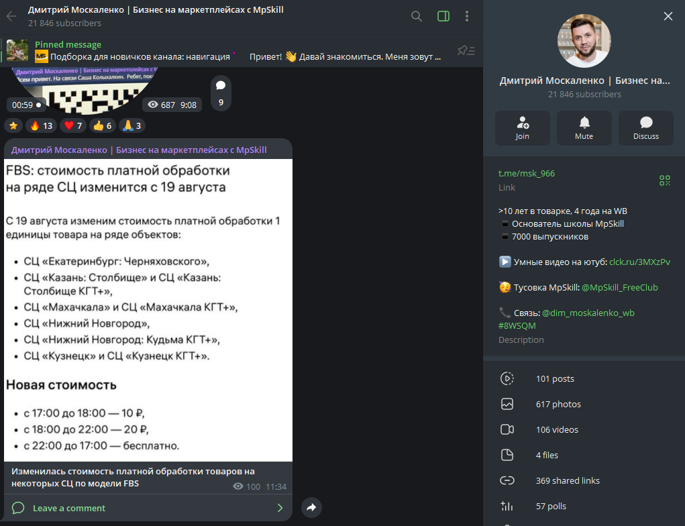Go back using the header arrow
This screenshot has height=526, width=685.
pyautogui.click(x=11, y=17)
